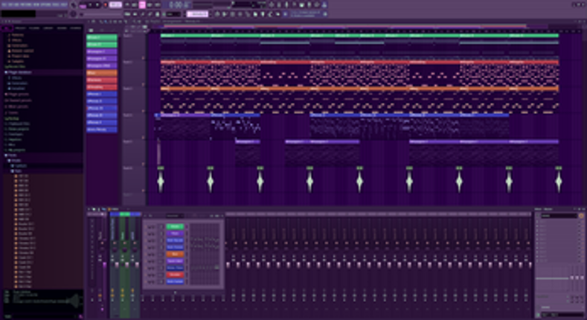Expand the Clipboard files folder
The height and width of the screenshot is (320, 587).
click(x=18, y=124)
